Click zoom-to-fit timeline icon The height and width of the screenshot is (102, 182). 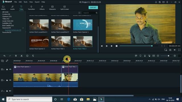(x=154, y=56)
